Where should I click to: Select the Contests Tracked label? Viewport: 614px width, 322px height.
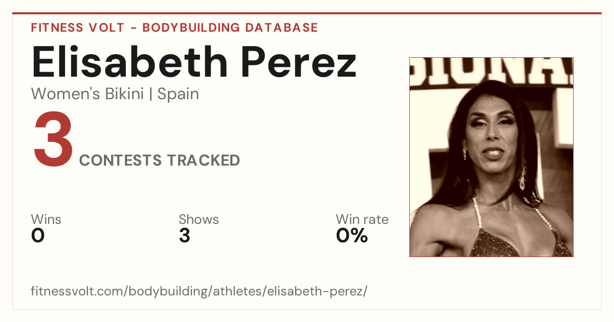(160, 160)
